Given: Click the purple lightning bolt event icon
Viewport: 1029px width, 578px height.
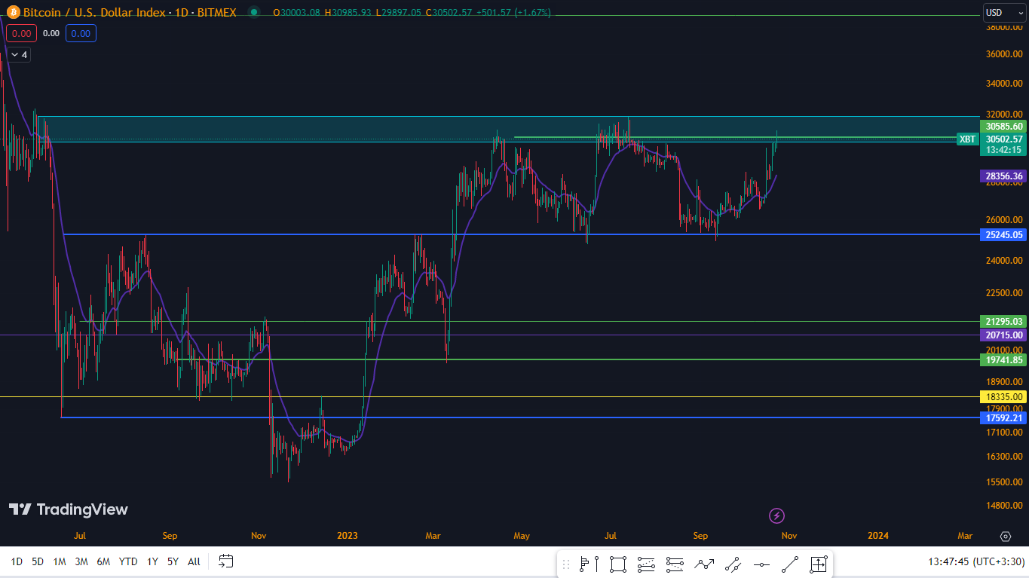Looking at the screenshot, I should pos(777,515).
